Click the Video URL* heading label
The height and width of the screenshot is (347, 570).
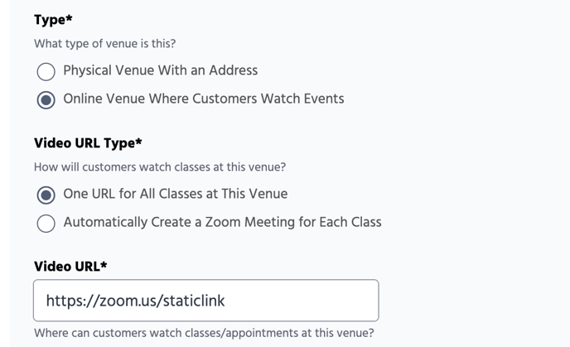(70, 267)
